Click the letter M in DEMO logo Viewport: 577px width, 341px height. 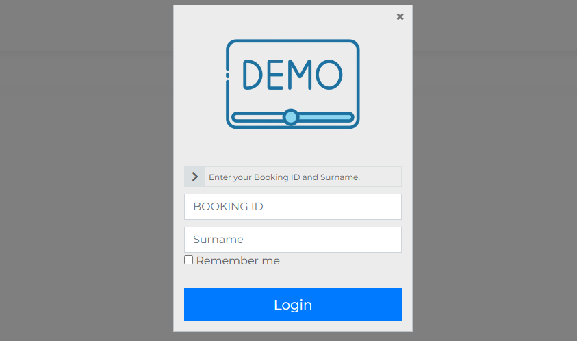(300, 75)
